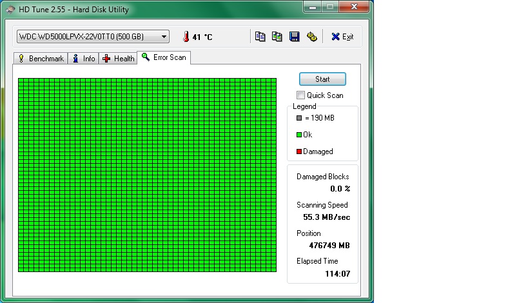
Task: Click the 41 °C temperature reading
Action: (x=202, y=37)
